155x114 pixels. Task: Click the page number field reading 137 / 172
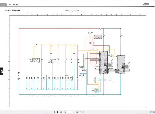point(65,112)
